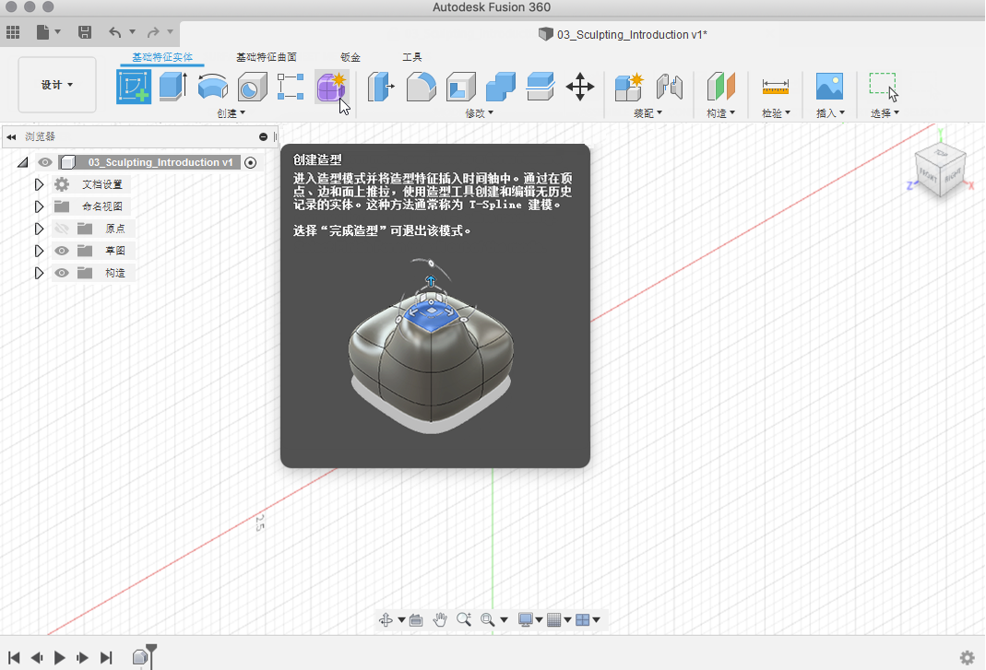Click the timeline Play button
The height and width of the screenshot is (670, 986).
coord(60,657)
